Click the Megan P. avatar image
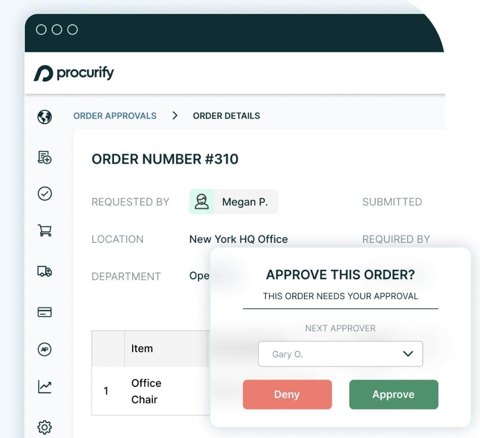Image resolution: width=480 pixels, height=438 pixels. pyautogui.click(x=202, y=202)
